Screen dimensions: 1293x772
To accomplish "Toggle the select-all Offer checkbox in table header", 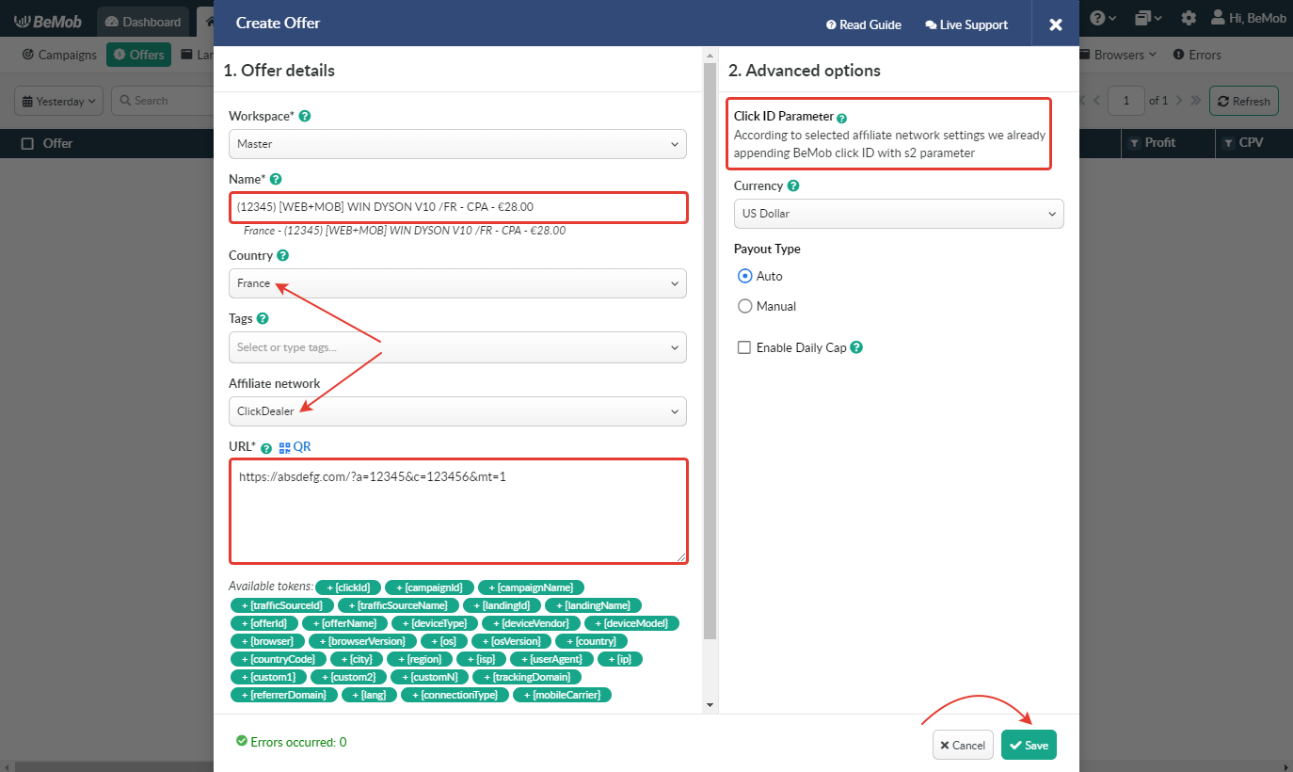I will tap(27, 143).
